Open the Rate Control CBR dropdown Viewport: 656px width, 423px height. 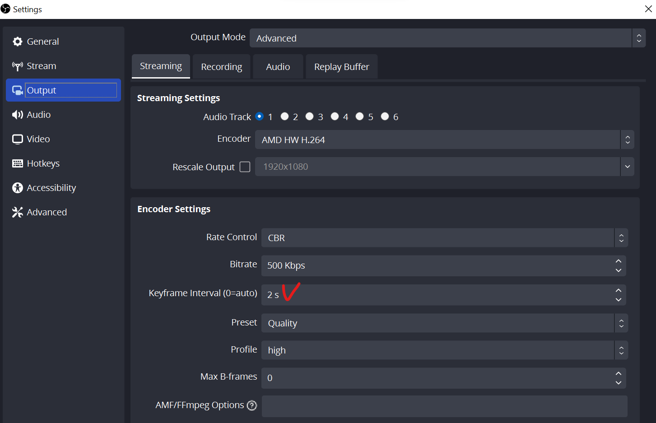click(x=444, y=238)
